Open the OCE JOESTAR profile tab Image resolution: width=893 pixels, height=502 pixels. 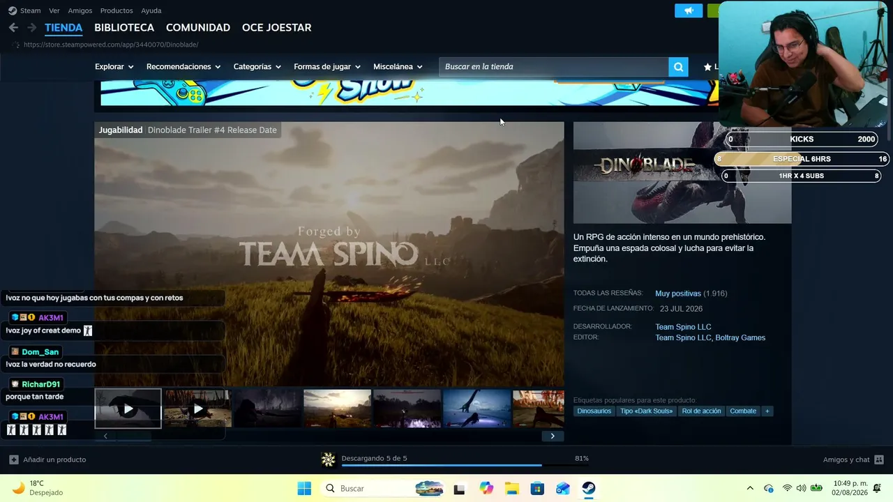(276, 28)
